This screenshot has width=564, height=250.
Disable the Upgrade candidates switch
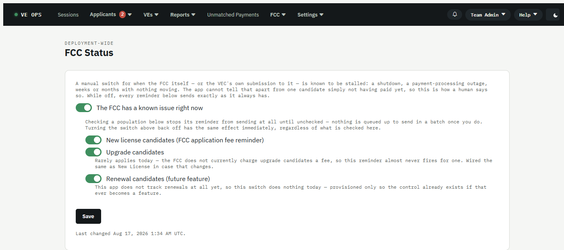93,152
